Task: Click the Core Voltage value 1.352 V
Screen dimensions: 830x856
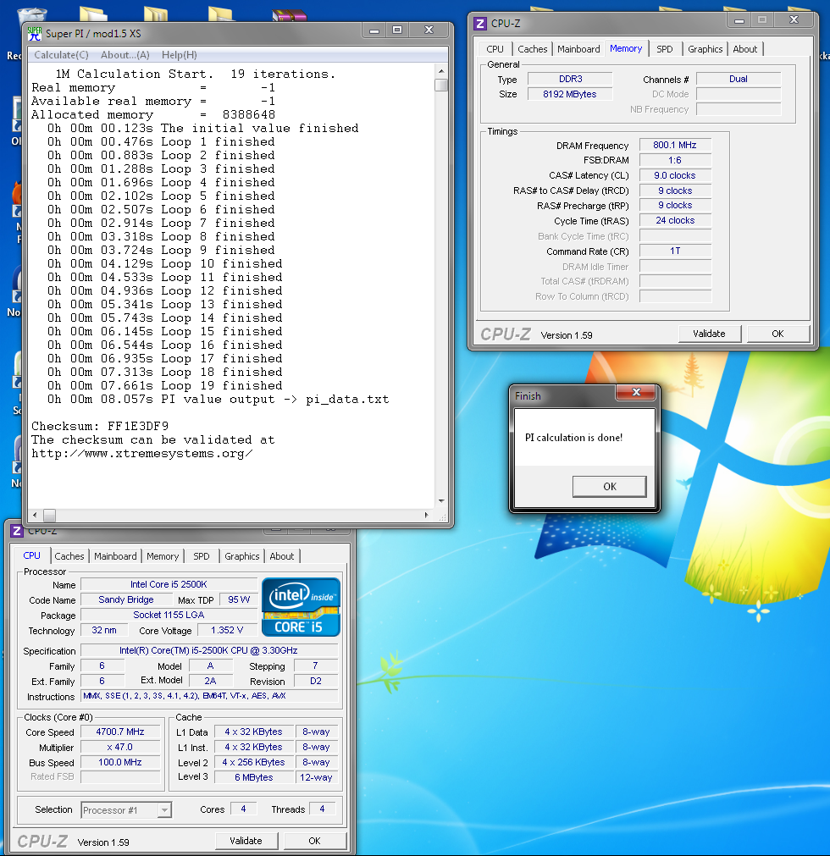Action: 227,631
